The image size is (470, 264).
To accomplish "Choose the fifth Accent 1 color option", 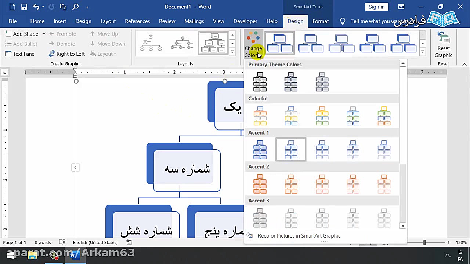I will click(x=384, y=150).
